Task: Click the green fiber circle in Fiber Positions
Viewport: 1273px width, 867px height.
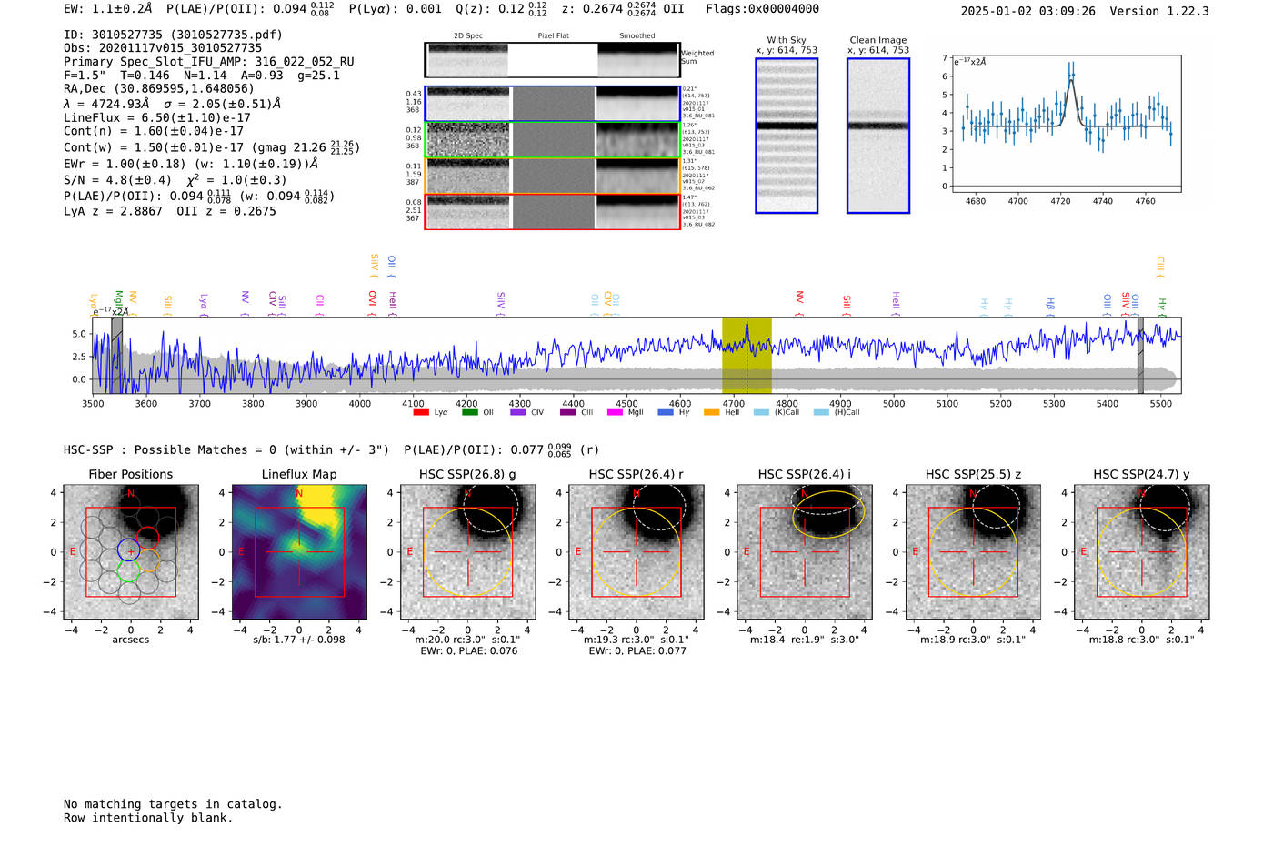Action: tap(128, 571)
